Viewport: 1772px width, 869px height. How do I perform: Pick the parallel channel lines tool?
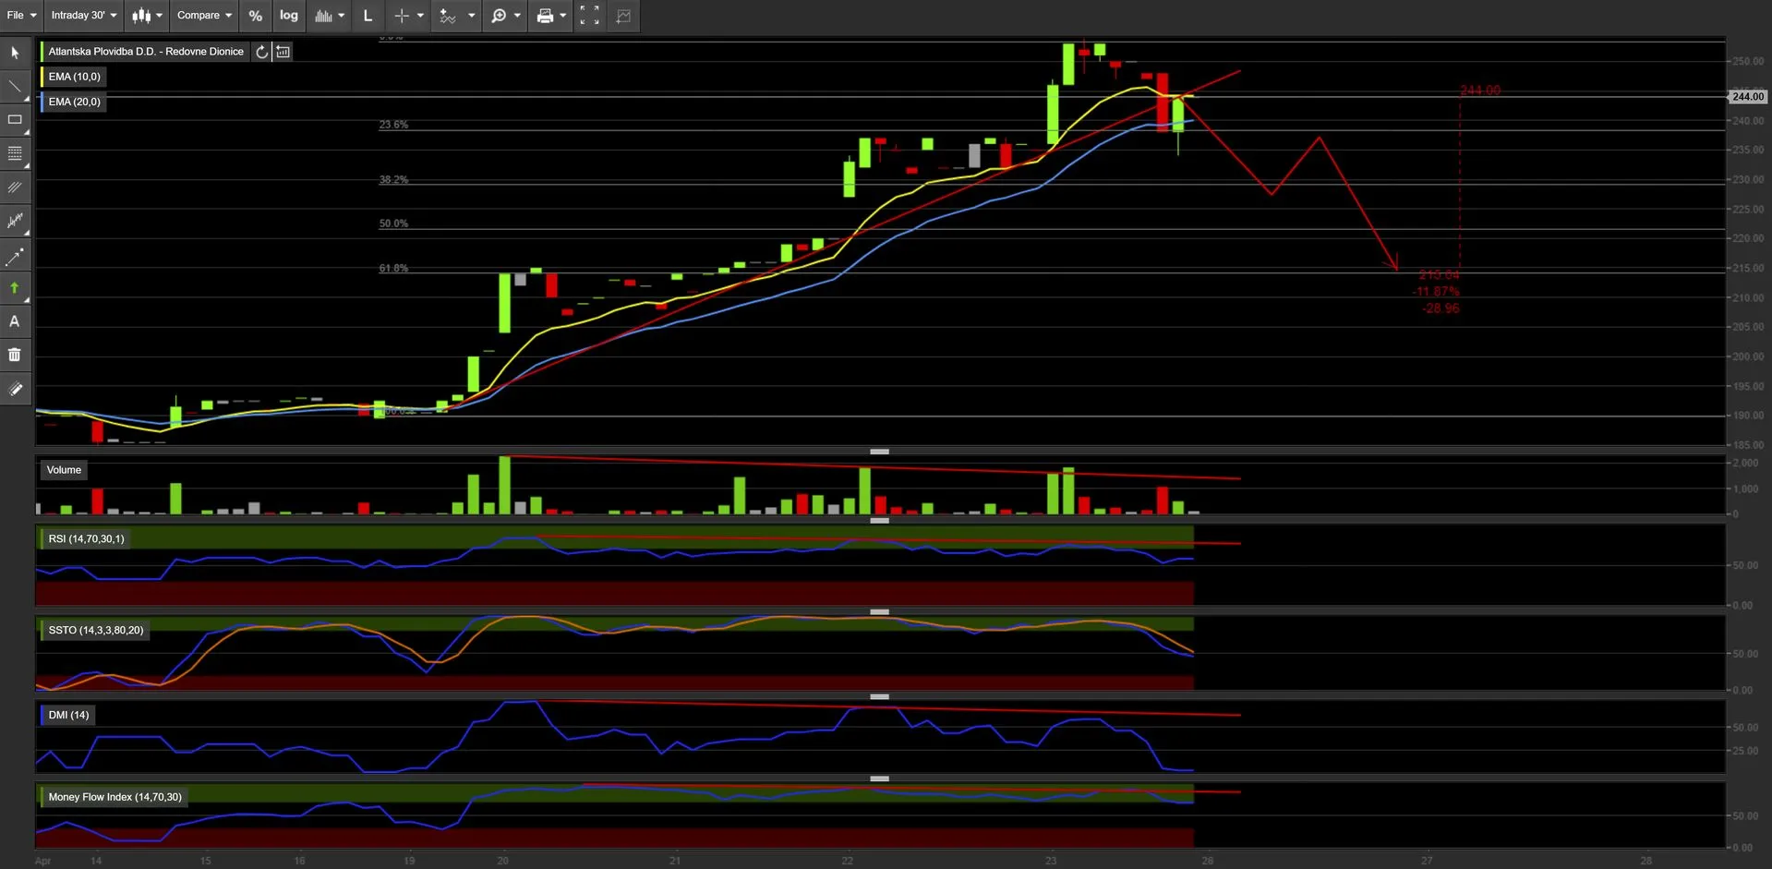coord(15,187)
